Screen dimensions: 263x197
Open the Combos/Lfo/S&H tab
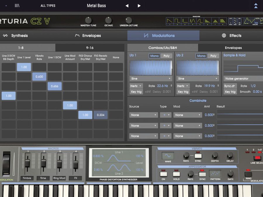[x=163, y=48]
